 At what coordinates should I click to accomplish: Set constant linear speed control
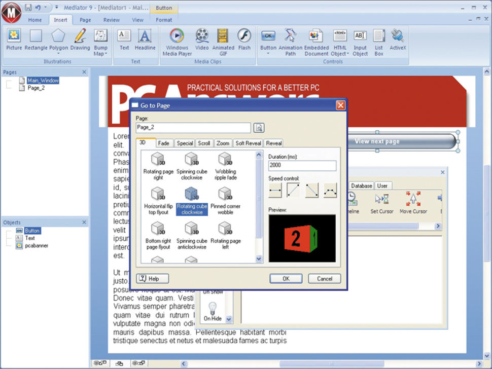tap(275, 190)
